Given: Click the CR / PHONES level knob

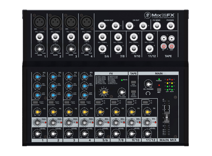Looking at the screenshot, I should (x=147, y=84).
